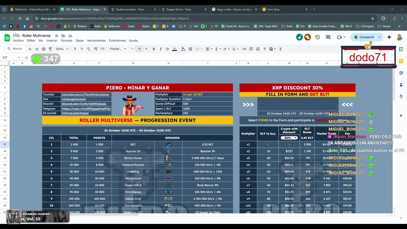Click the Move to folder icon
The height and width of the screenshot is (229, 407).
click(x=63, y=36)
